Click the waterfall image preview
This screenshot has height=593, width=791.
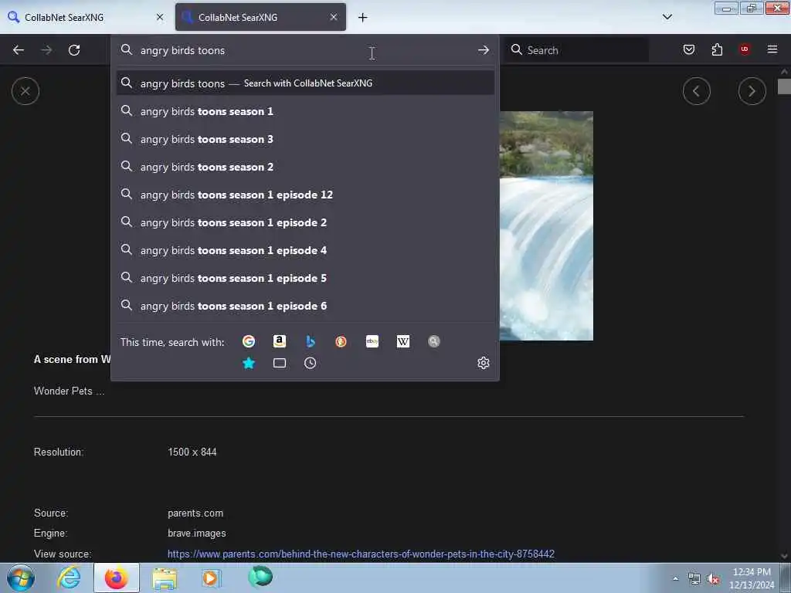[546, 225]
